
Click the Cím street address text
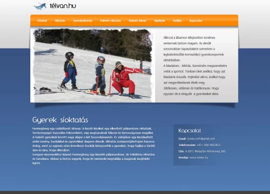(x=205, y=151)
